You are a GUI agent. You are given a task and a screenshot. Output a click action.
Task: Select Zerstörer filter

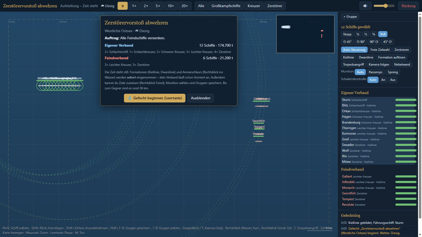(x=275, y=6)
